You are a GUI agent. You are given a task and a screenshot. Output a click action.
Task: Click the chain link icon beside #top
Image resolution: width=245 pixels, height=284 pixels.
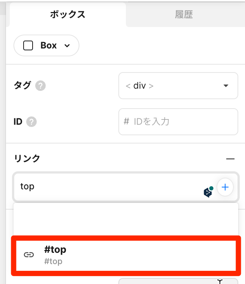coord(29,255)
